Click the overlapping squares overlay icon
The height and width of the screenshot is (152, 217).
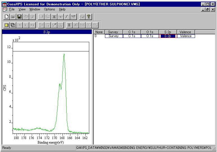pyautogui.click(x=13, y=25)
